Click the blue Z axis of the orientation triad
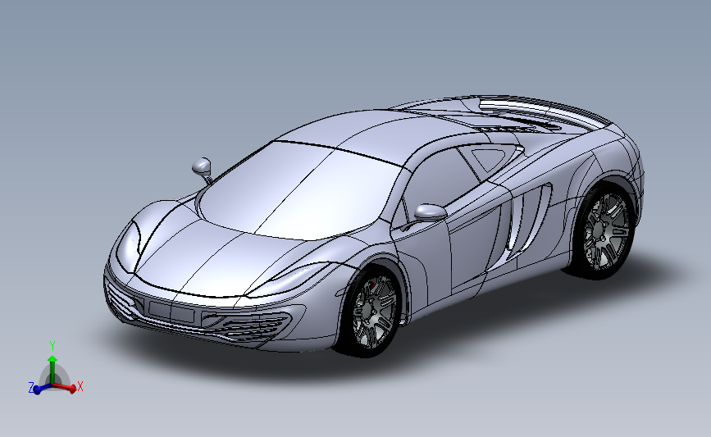The height and width of the screenshot is (437, 711). click(42, 389)
